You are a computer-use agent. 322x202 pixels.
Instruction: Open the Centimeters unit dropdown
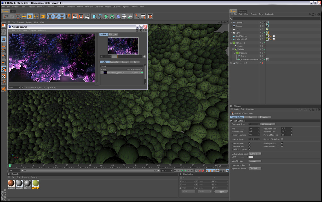268,124
